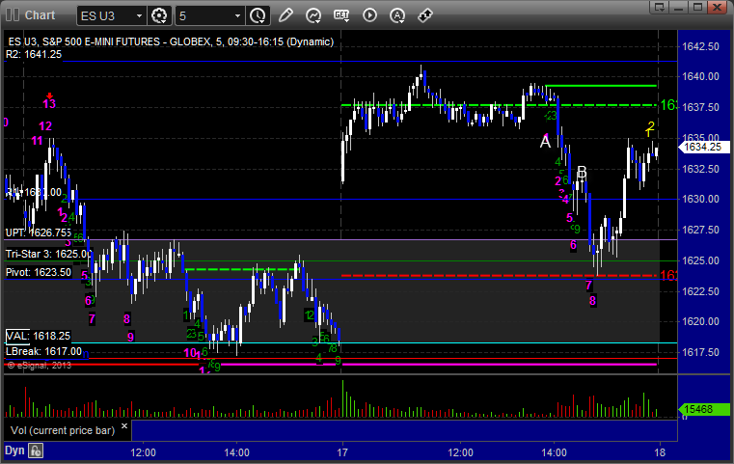The image size is (734, 464).
Task: Select the UPT: 1626.75 level label
Action: pos(39,232)
